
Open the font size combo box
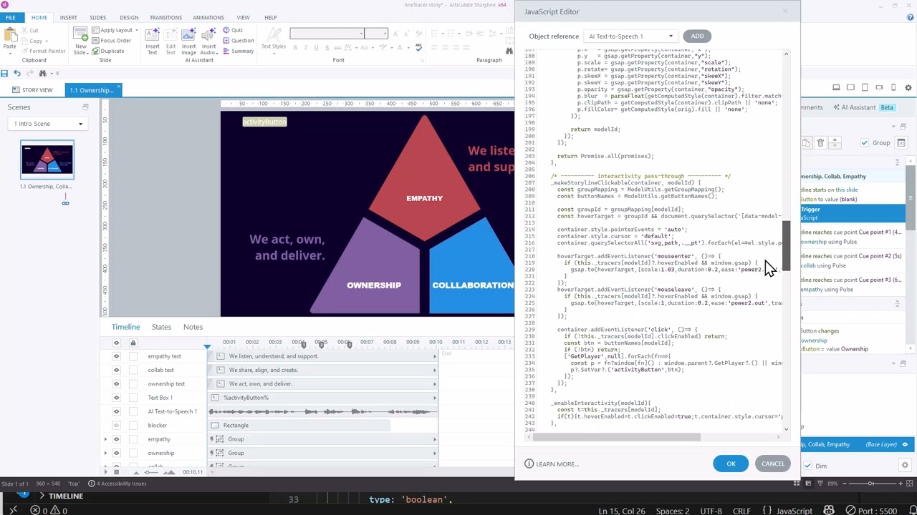pyautogui.click(x=376, y=34)
